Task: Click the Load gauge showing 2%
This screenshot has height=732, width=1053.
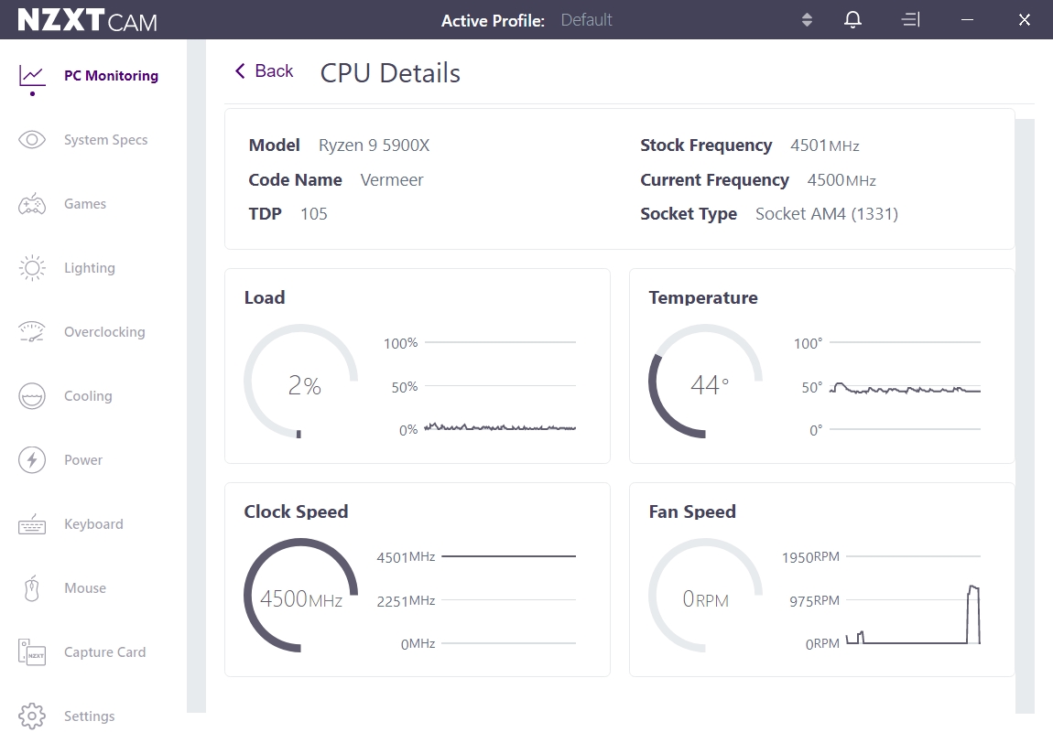Action: [301, 381]
